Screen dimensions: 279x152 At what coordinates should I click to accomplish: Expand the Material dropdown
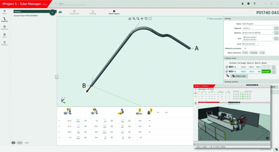pyautogui.click(x=273, y=28)
